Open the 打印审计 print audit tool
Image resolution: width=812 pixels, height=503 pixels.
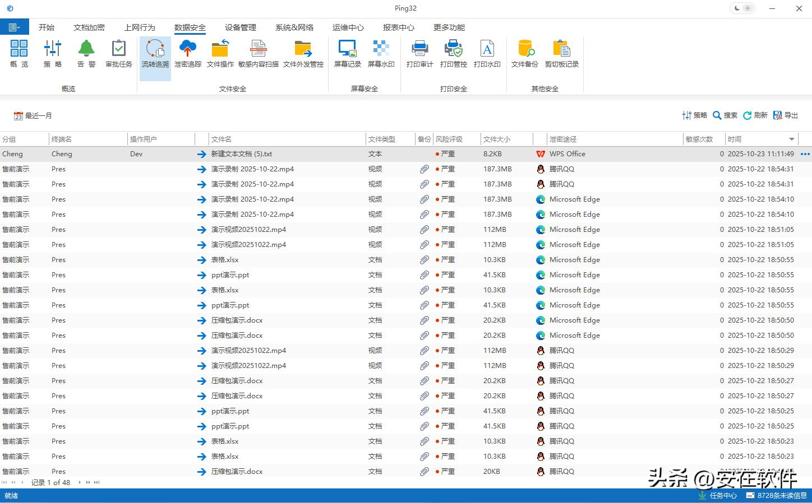419,54
